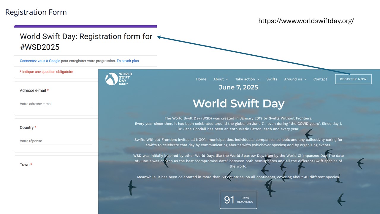This screenshot has height=214, width=380.
Task: Click the Country answer field
Action: coord(56,141)
